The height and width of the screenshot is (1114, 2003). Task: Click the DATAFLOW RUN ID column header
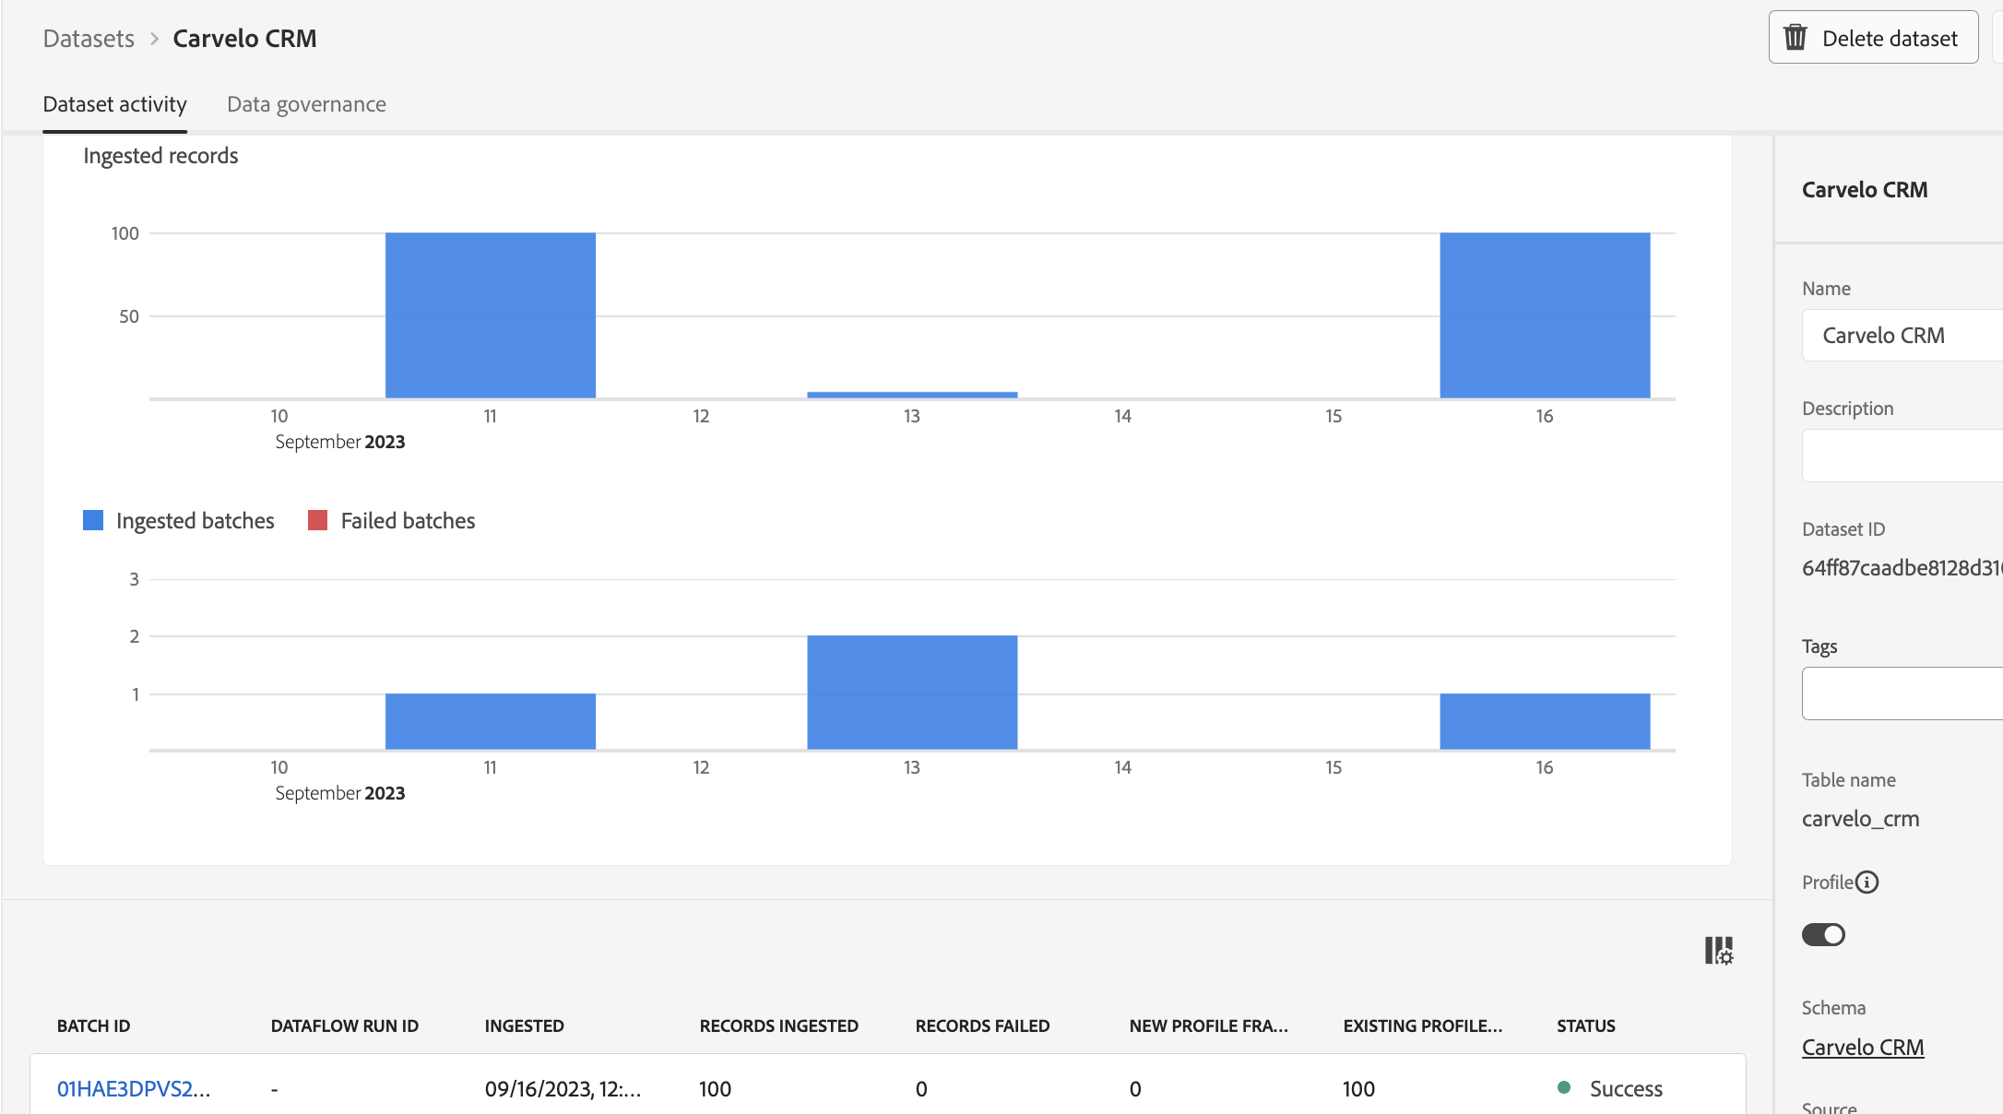345,1026
